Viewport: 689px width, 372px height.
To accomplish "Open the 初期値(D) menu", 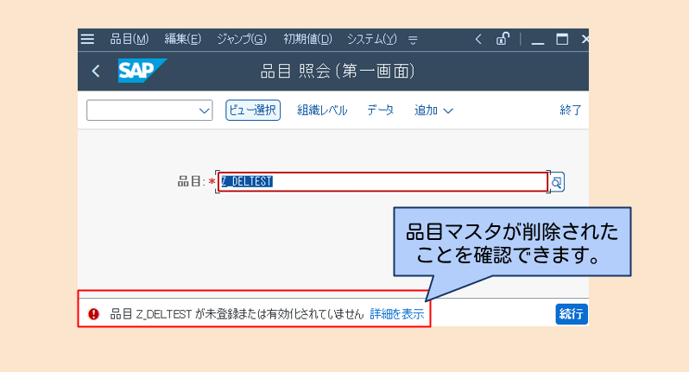I will 307,39.
